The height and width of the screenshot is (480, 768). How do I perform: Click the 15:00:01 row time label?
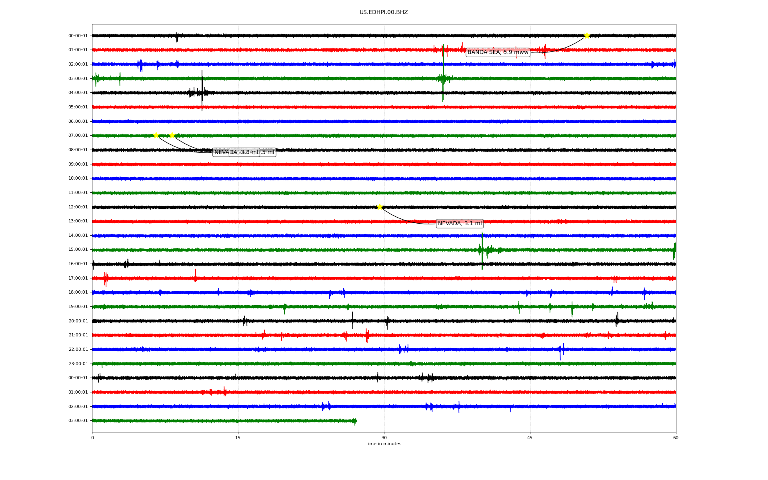[x=78, y=250]
